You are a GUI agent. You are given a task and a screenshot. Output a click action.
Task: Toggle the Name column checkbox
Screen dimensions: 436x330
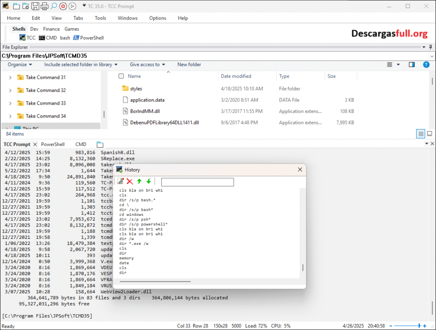[121, 75]
